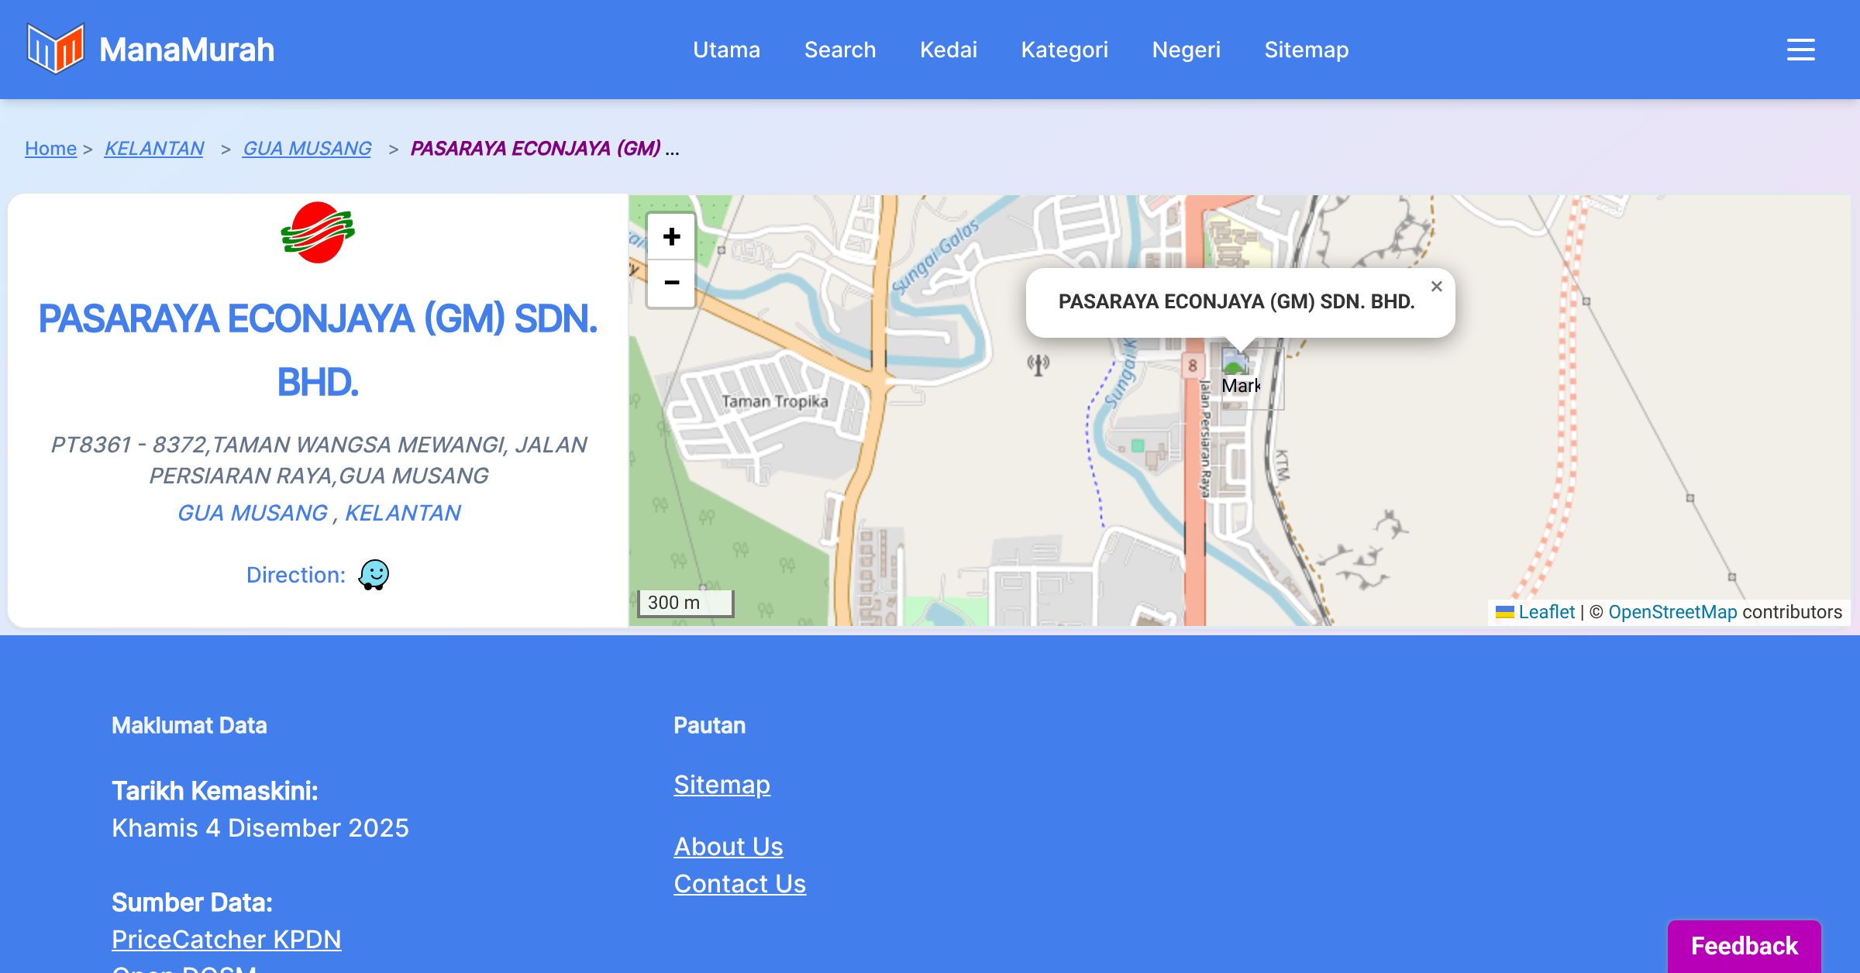Image resolution: width=1860 pixels, height=973 pixels.
Task: Open the hamburger menu
Action: 1800,50
